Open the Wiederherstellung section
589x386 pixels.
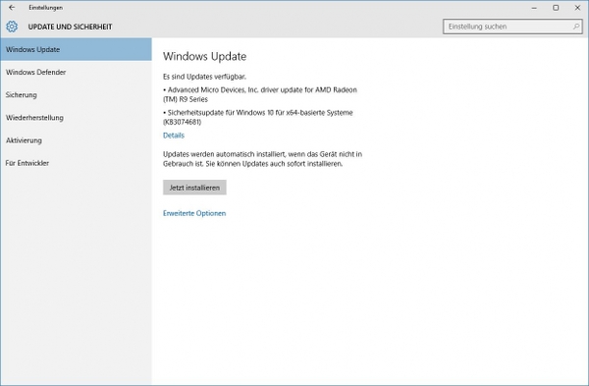point(76,118)
